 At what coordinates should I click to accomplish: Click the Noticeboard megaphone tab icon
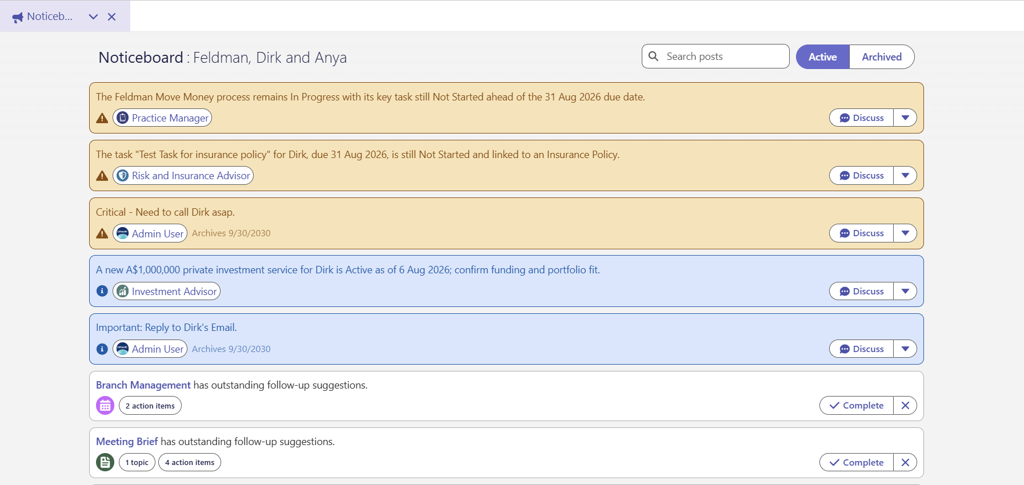tap(18, 17)
